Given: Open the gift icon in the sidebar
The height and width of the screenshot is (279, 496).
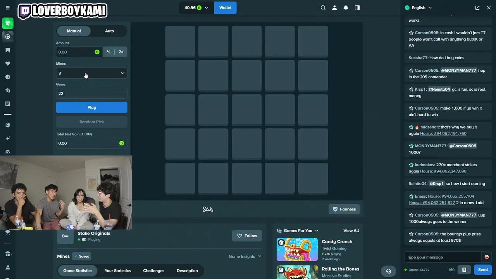Looking at the screenshot, I should tap(7, 254).
